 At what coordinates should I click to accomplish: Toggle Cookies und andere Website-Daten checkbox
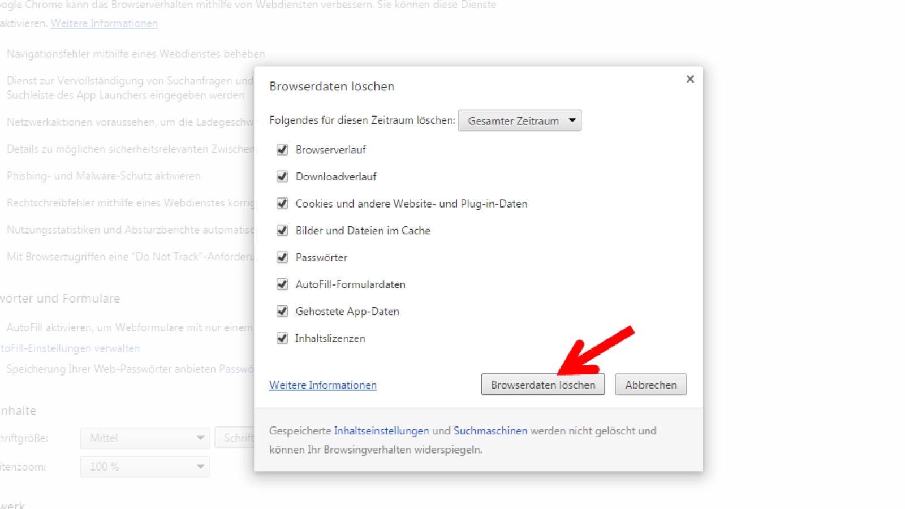point(282,204)
